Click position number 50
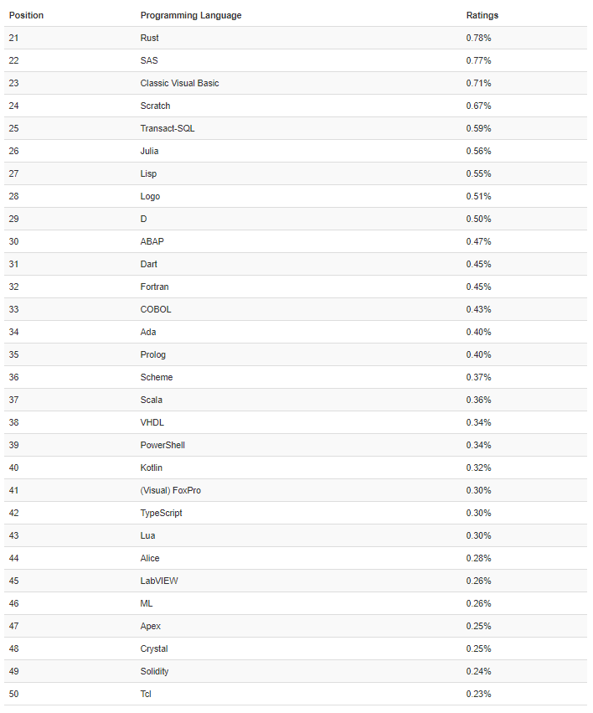Image resolution: width=593 pixels, height=713 pixels. coord(13,694)
